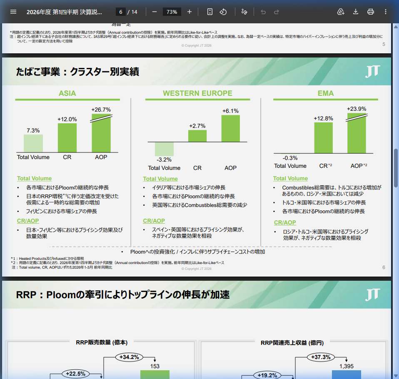Click the +37.3% oval label in revenue chart

(321, 357)
